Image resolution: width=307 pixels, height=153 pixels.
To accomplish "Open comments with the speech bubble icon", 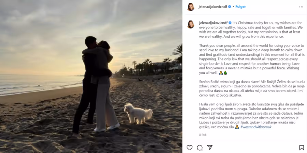I will 200,148.
